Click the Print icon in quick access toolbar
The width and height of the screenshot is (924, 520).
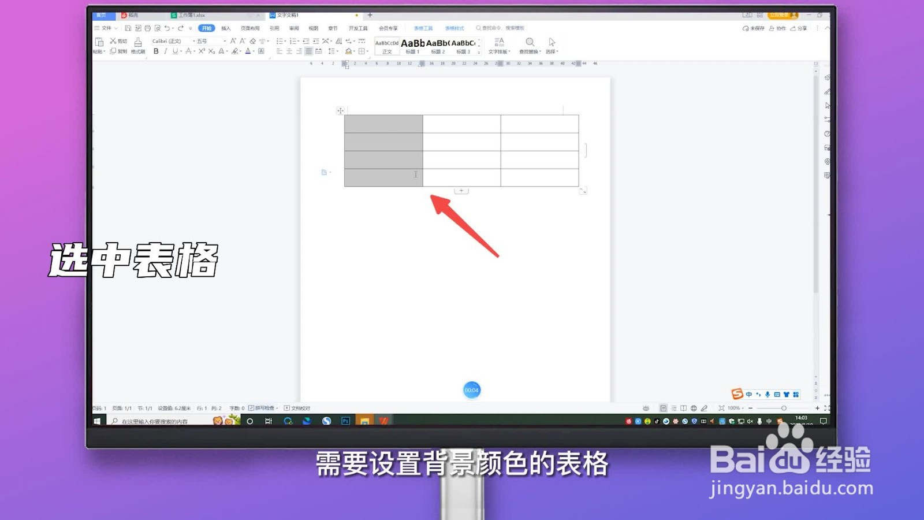[147, 28]
